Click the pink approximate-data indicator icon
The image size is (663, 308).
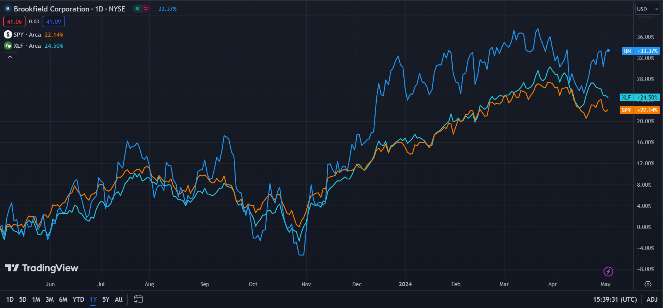tap(146, 9)
